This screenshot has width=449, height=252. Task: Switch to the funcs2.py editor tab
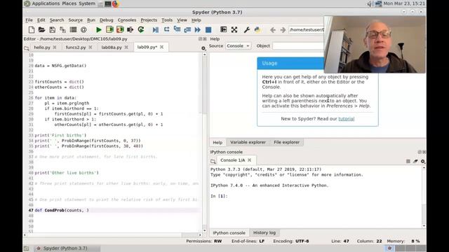(x=76, y=48)
